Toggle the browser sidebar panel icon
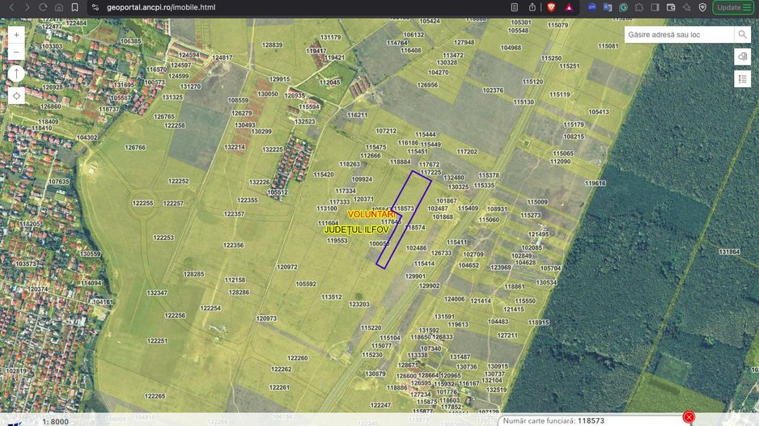Viewport: 759px width, 426px height. click(655, 7)
